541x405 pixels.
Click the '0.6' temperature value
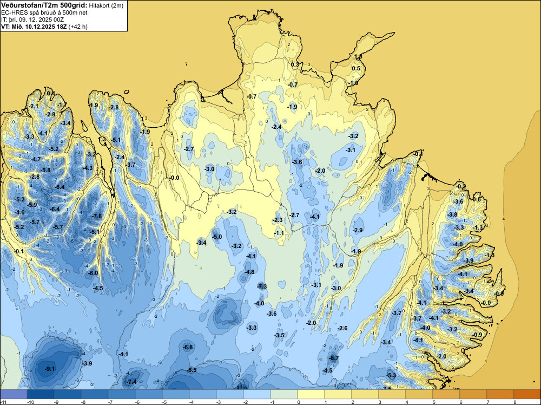[477, 199]
